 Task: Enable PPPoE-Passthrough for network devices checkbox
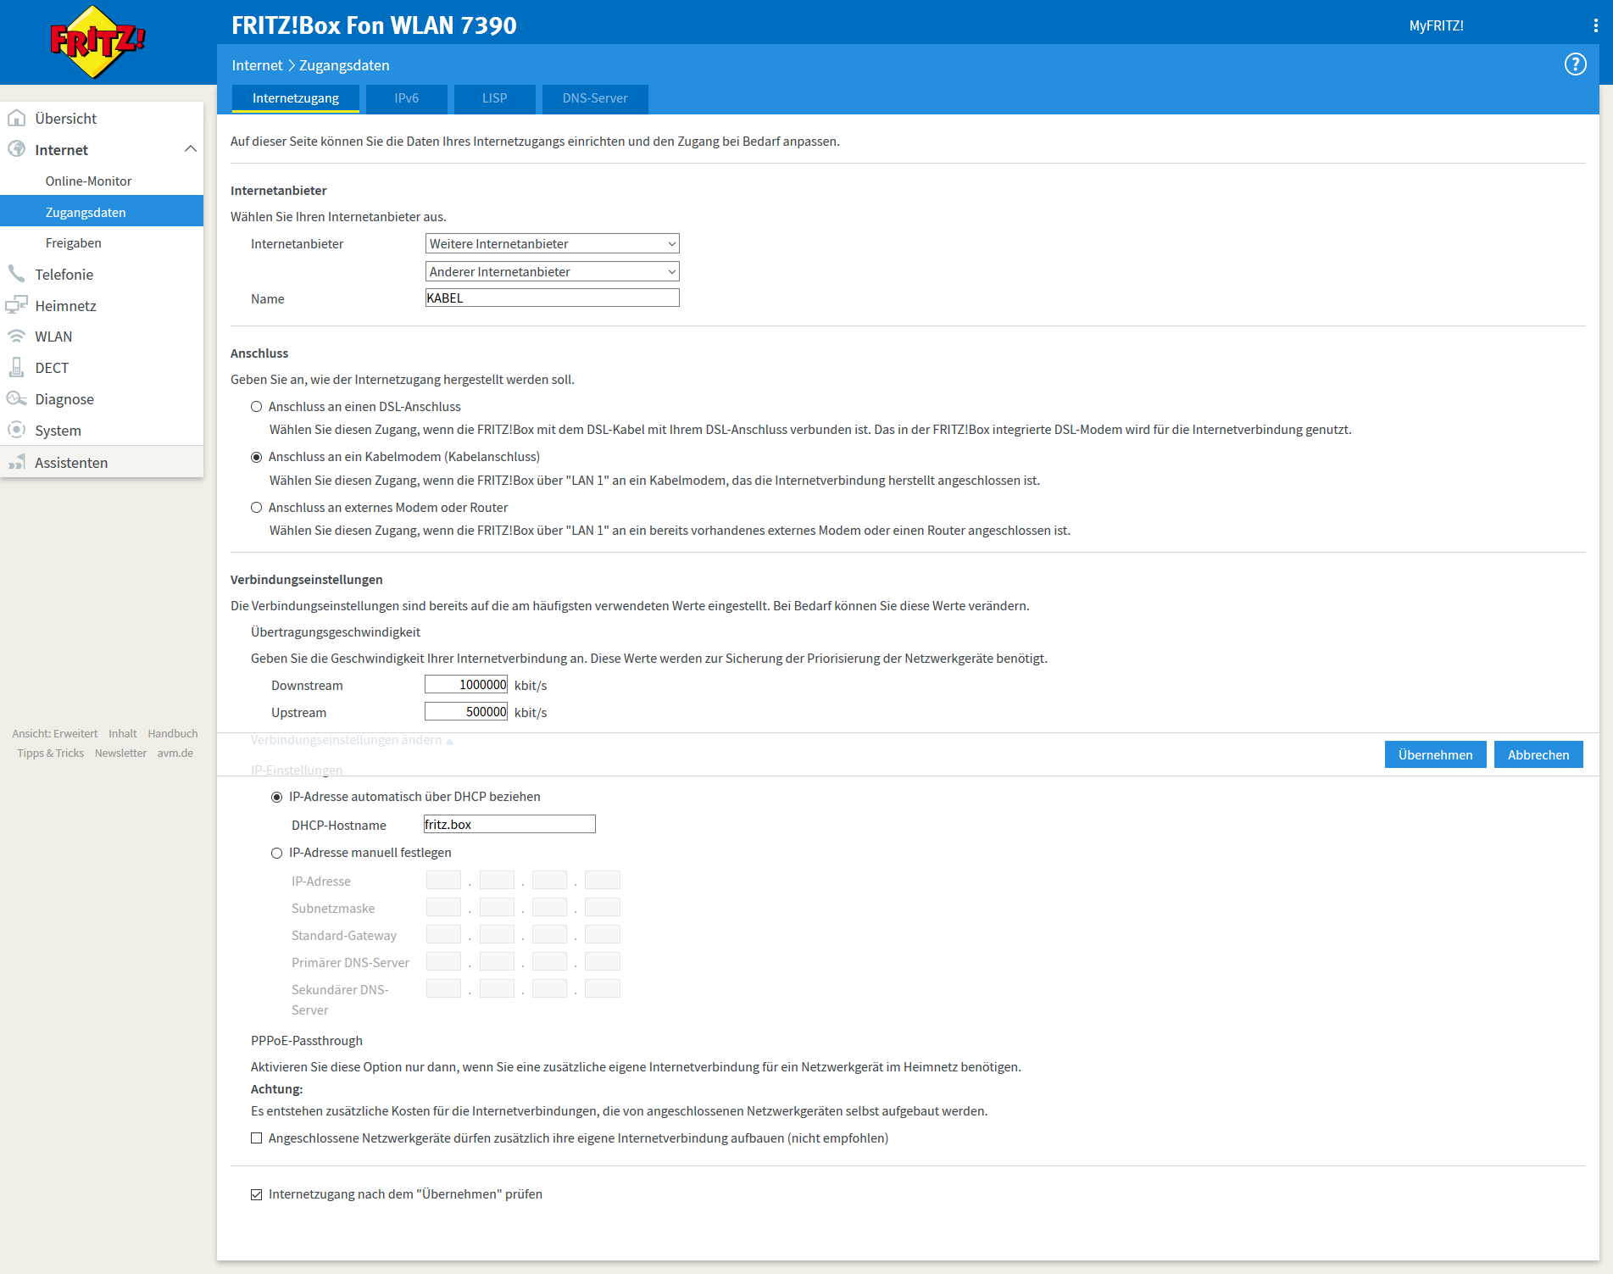pos(256,1138)
